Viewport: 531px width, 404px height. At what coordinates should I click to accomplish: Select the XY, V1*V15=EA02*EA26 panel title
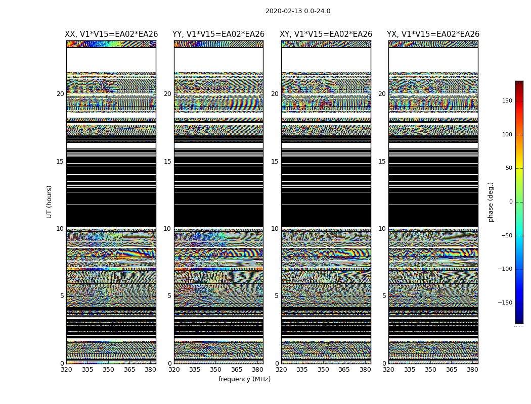326,34
